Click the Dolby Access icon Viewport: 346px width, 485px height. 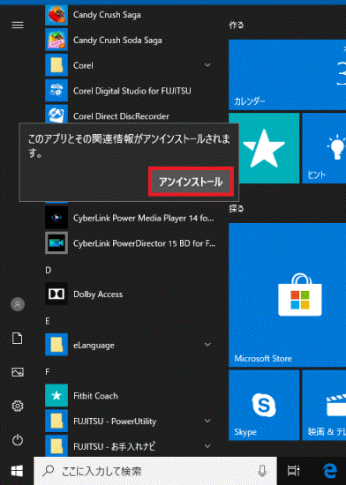pyautogui.click(x=56, y=294)
